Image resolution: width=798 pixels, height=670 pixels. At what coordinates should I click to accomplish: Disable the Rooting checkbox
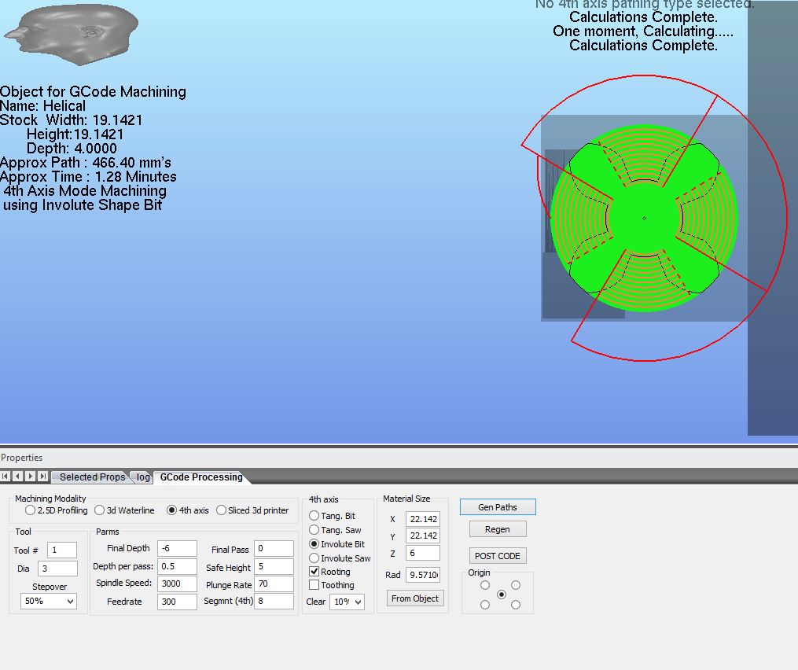(314, 572)
